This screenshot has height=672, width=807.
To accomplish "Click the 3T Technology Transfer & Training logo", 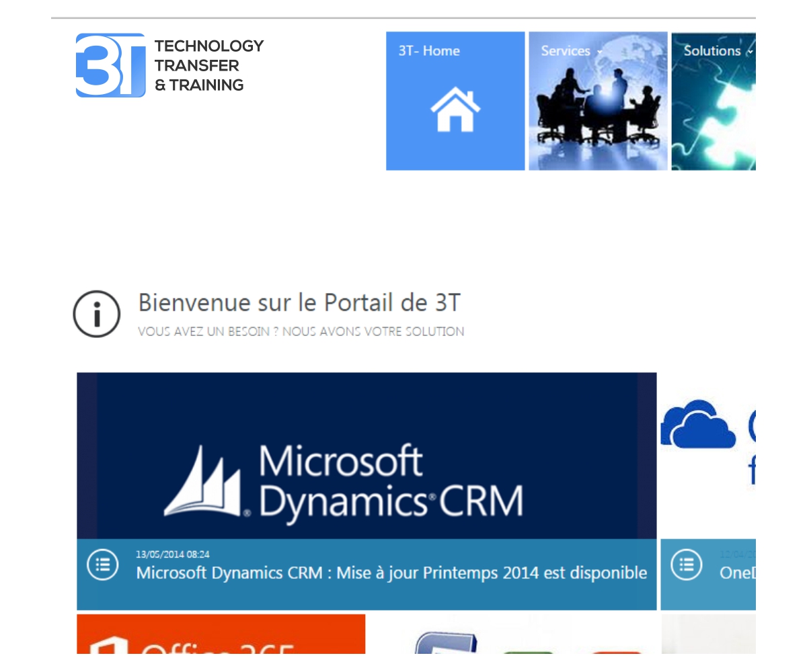I will 169,65.
